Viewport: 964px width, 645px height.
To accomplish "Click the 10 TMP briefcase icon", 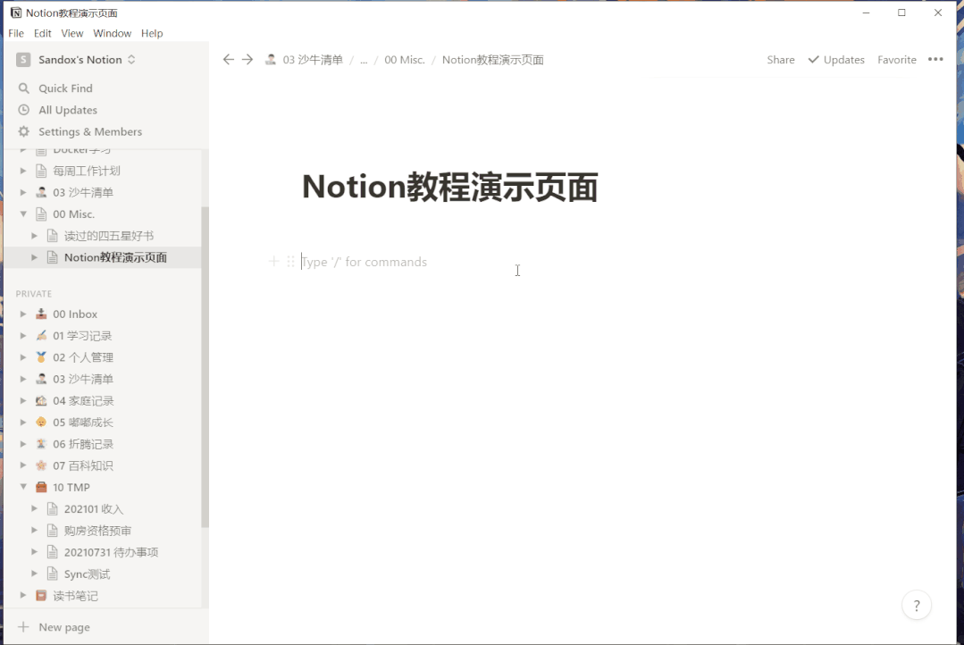I will click(41, 488).
